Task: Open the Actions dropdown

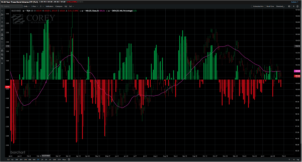Action: (294, 2)
